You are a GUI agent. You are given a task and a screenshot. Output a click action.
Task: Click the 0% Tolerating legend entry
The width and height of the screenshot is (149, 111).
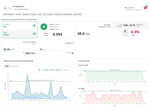coord(54,27)
